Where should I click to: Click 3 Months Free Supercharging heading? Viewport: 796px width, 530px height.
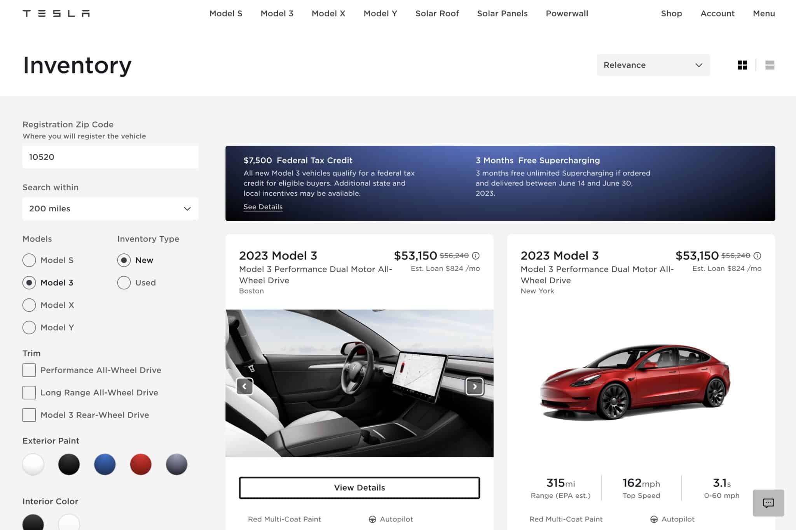pyautogui.click(x=538, y=160)
